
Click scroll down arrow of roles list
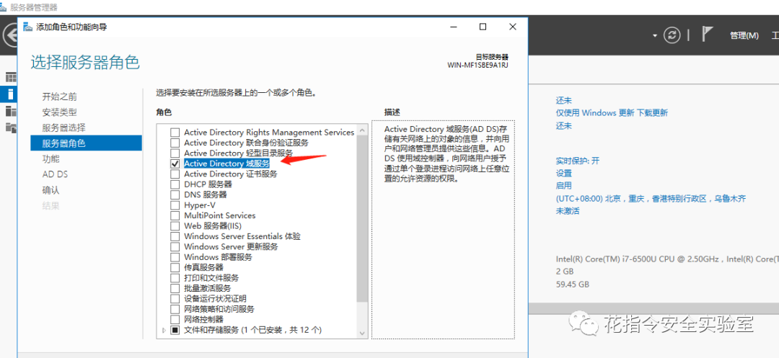coord(362,334)
